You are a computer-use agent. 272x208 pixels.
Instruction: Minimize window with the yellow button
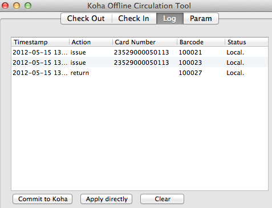17,6
